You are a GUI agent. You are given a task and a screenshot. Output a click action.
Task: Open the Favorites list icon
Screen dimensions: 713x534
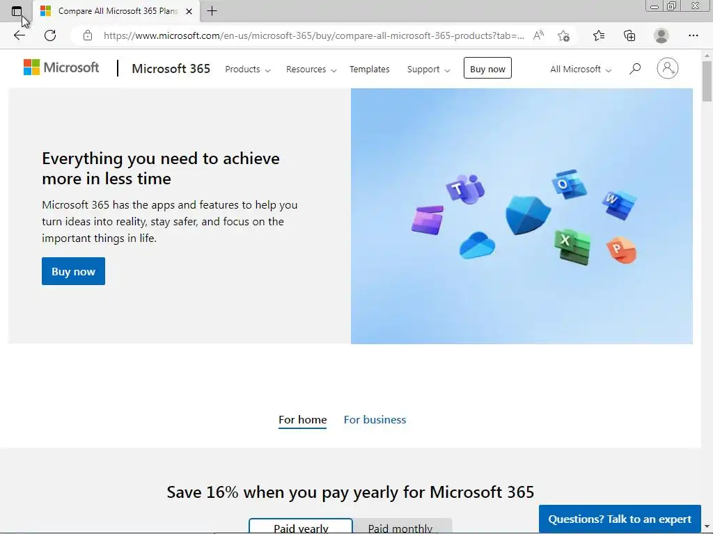(599, 35)
